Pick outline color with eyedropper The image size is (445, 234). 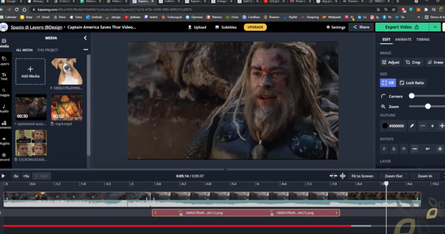(412, 125)
